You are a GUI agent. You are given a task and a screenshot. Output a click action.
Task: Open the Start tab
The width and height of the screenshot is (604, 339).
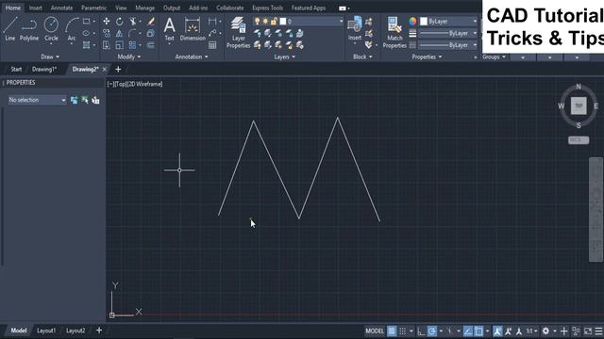click(16, 69)
